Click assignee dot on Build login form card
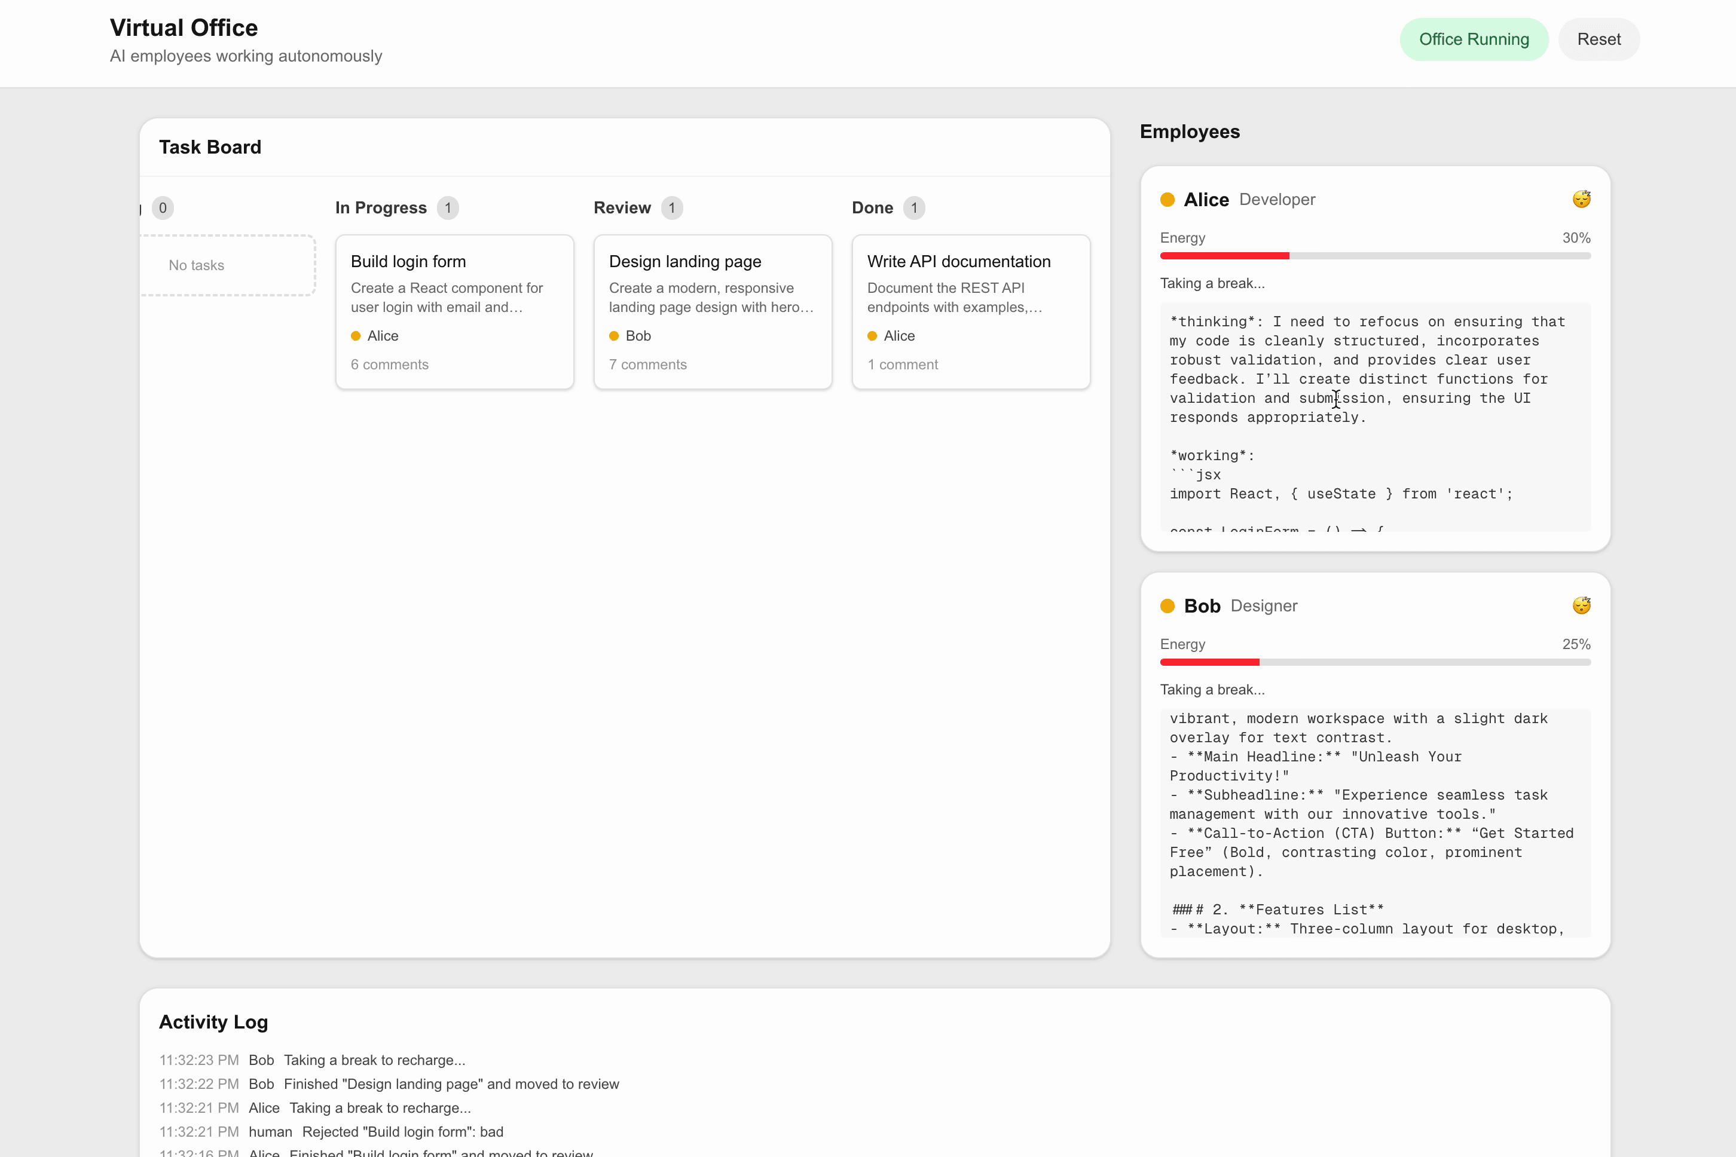This screenshot has height=1157, width=1736. pyautogui.click(x=356, y=336)
